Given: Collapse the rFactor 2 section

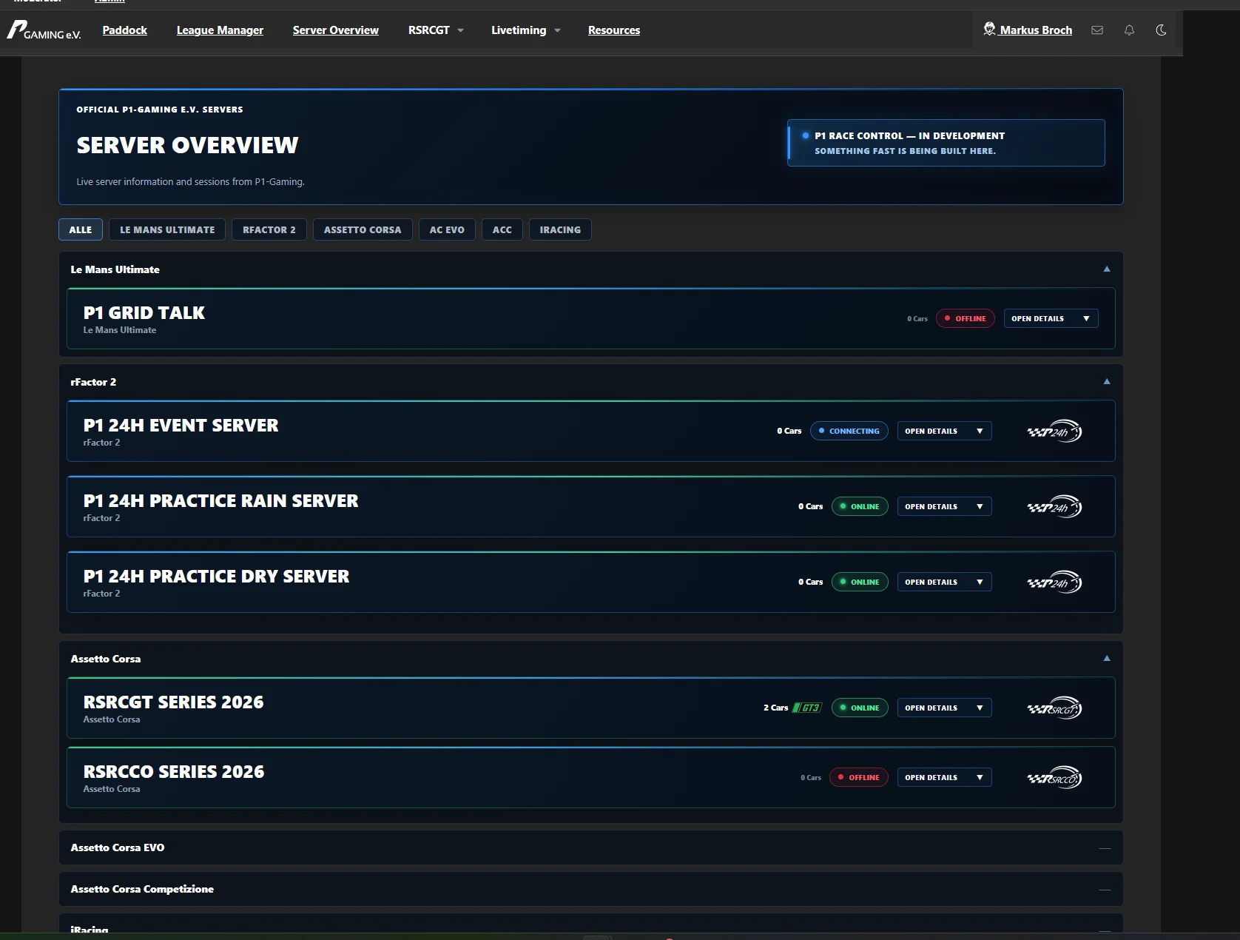Looking at the screenshot, I should (1107, 382).
